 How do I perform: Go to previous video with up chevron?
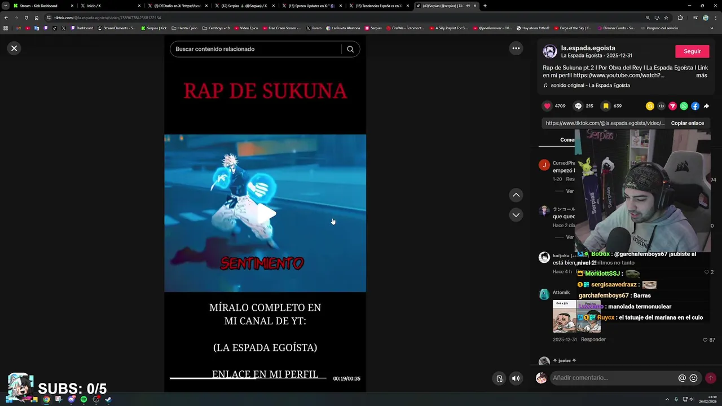tap(516, 195)
